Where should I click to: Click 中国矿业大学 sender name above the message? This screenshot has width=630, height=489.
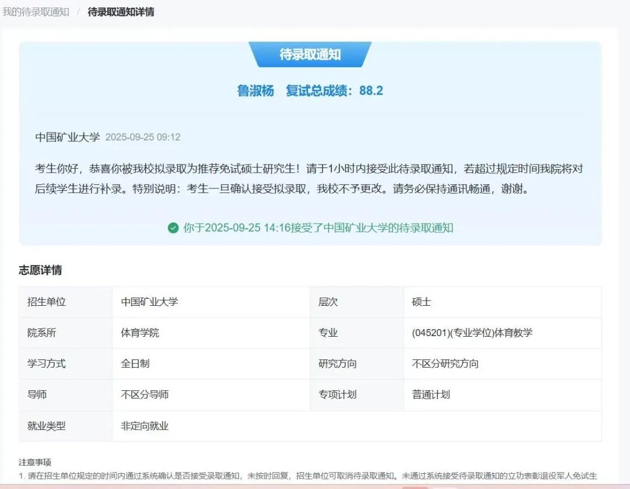click(68, 137)
